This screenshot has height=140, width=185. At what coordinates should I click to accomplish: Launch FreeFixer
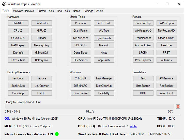click(x=167, y=45)
